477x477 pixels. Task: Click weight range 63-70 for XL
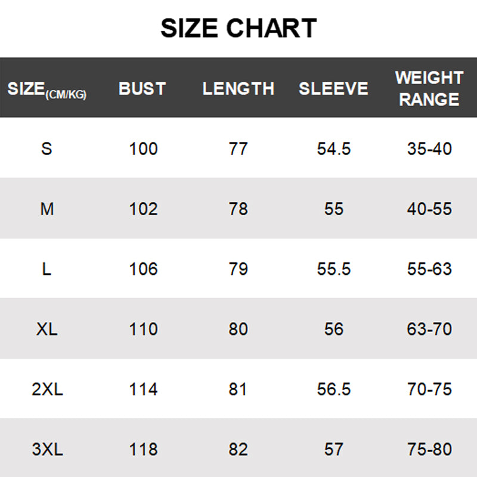429,329
